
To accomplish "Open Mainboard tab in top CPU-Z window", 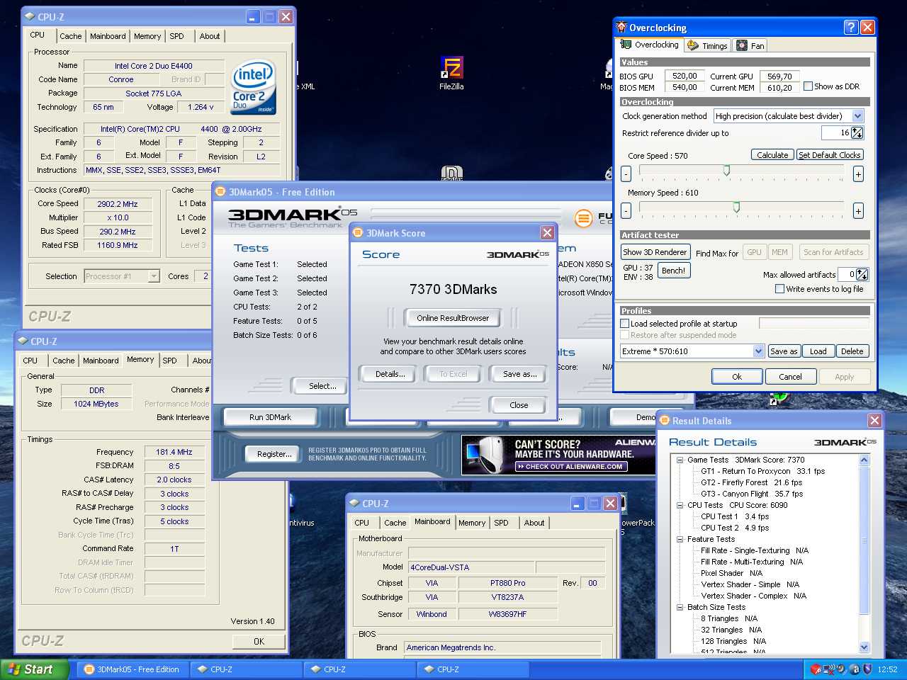I will [108, 36].
